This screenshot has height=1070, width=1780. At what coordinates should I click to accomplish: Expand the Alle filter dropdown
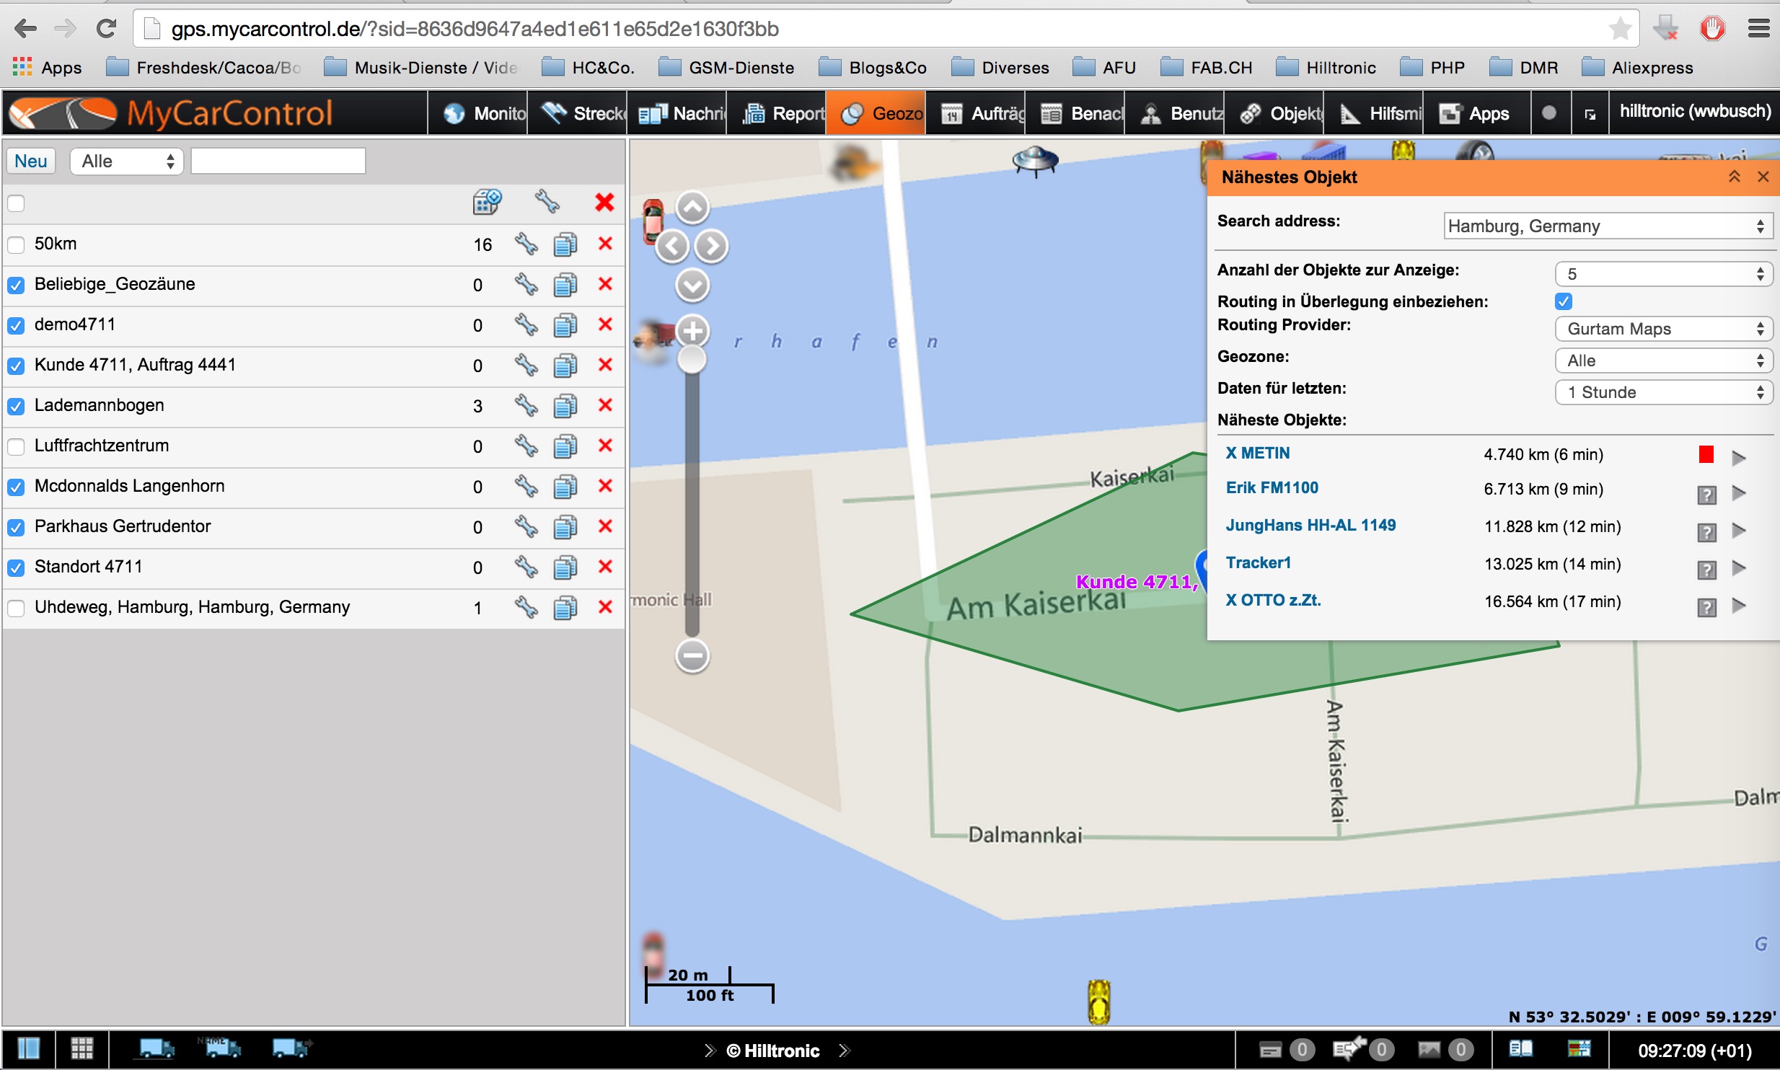click(x=127, y=161)
